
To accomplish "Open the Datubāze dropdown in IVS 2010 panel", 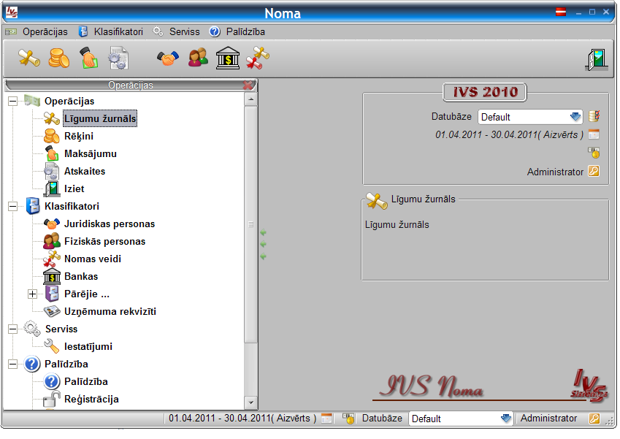I will pos(530,117).
